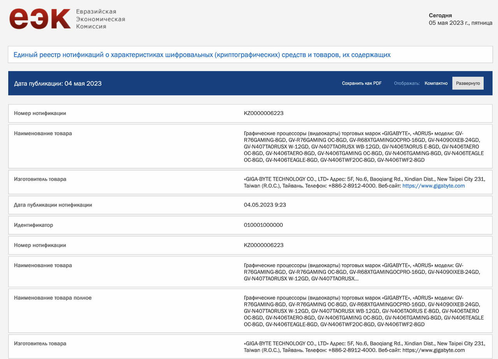Screen dimensions: 498x359
Task: Click the Наименование товара полное label
Action: 53,298
